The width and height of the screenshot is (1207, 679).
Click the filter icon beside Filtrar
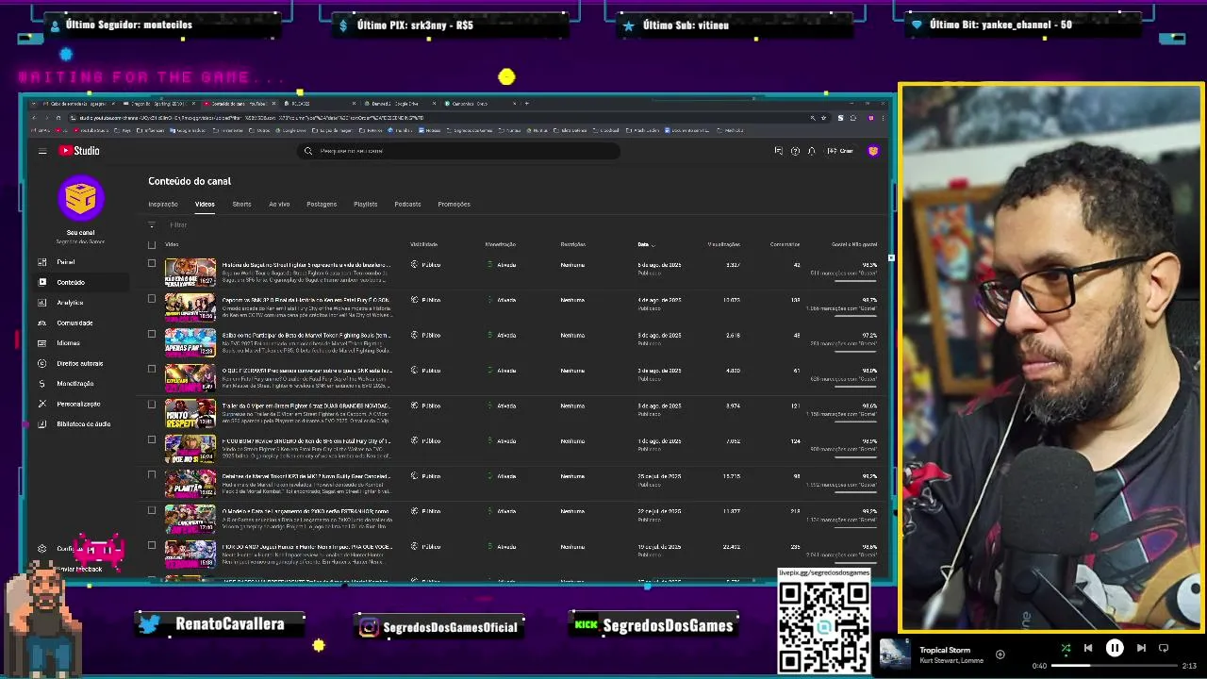(151, 224)
